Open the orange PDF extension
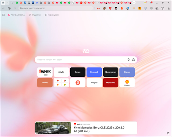 click(x=122, y=8)
